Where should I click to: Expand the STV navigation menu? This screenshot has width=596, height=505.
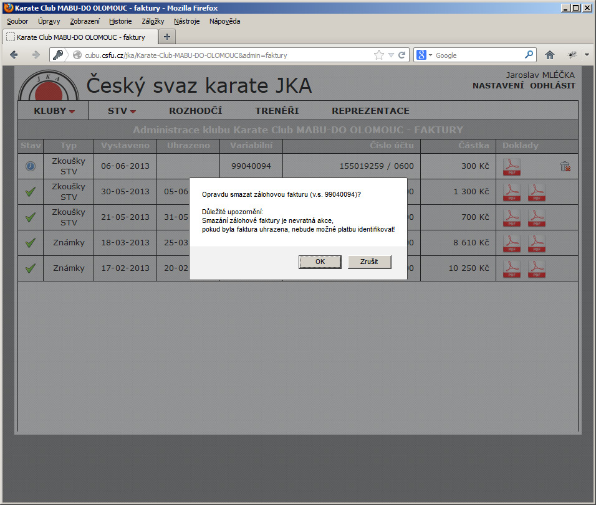coord(122,111)
